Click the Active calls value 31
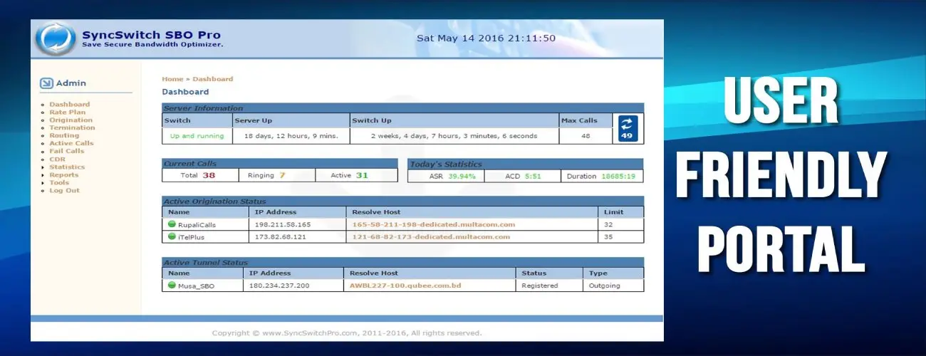This screenshot has width=926, height=356. click(362, 175)
